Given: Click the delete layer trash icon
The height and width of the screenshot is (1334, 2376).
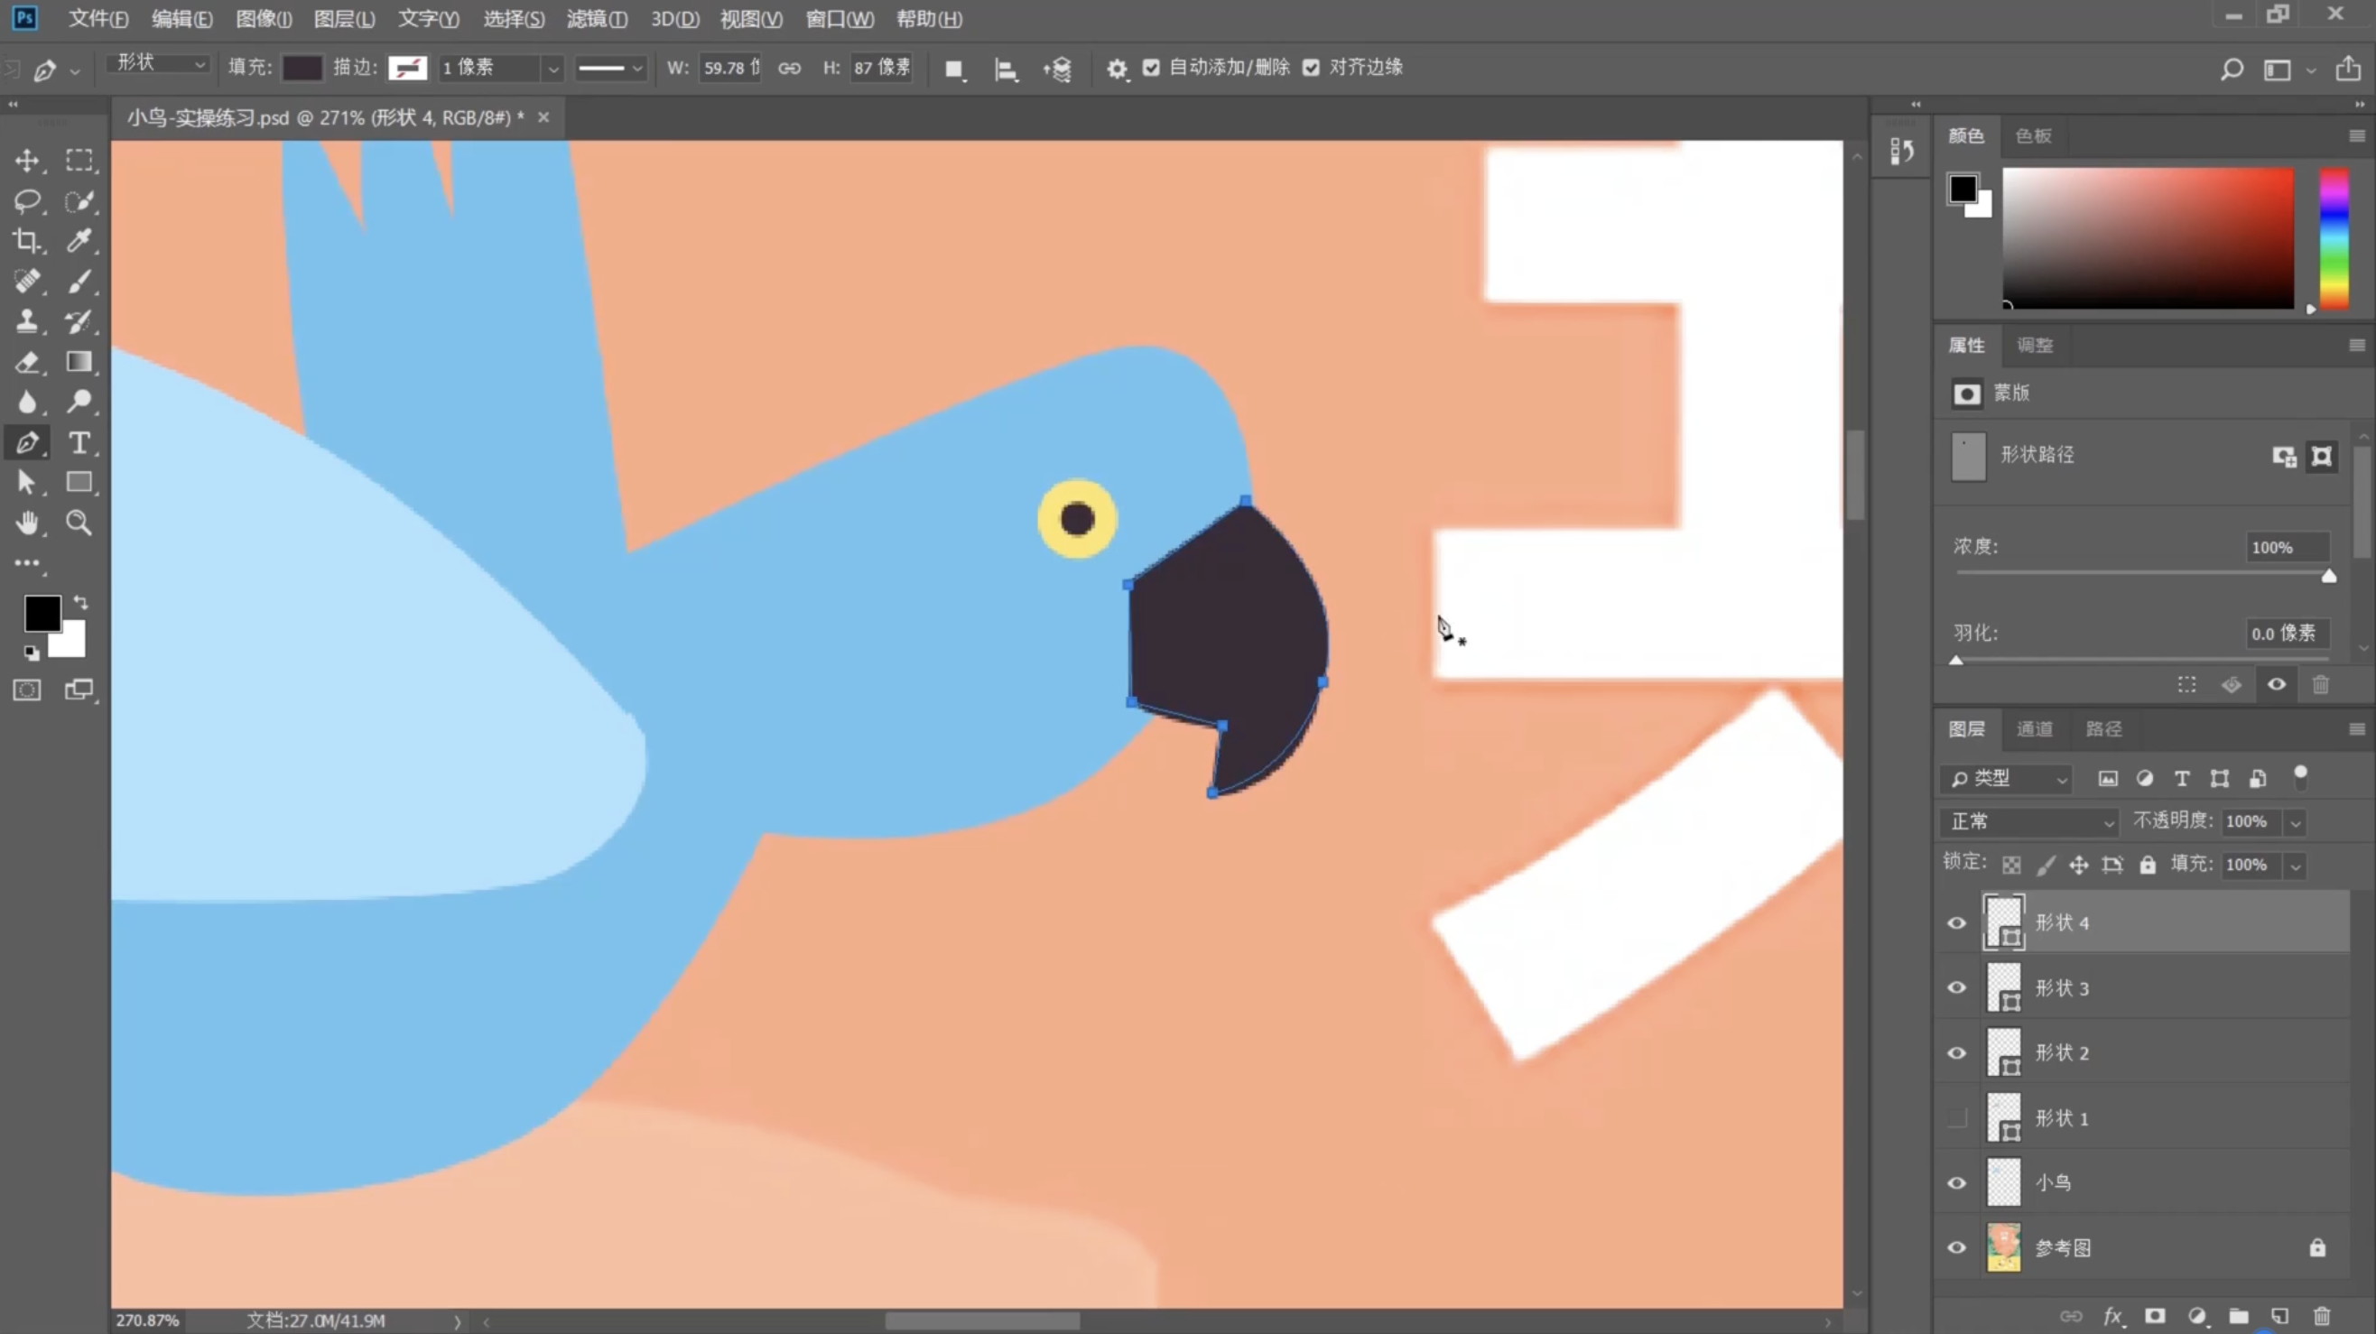Looking at the screenshot, I should point(2322,1316).
